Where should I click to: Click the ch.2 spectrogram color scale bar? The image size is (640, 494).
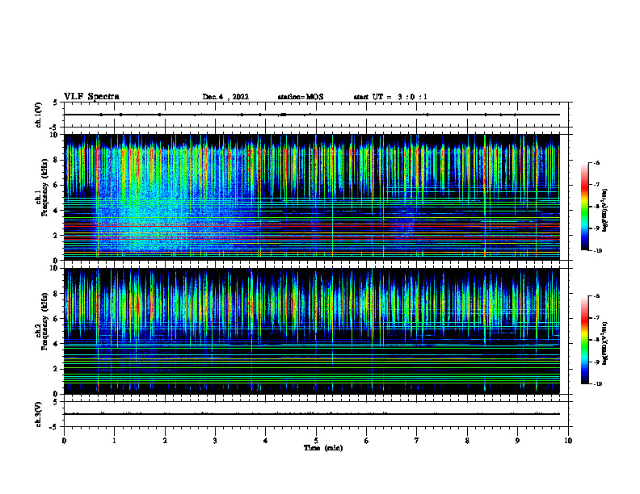pos(585,340)
